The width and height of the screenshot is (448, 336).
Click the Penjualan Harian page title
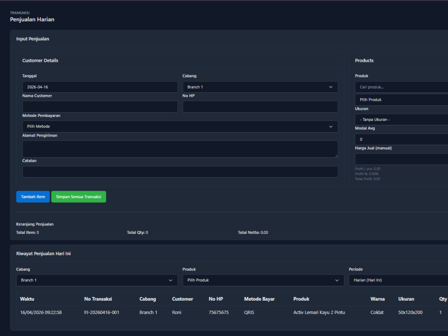tap(32, 19)
